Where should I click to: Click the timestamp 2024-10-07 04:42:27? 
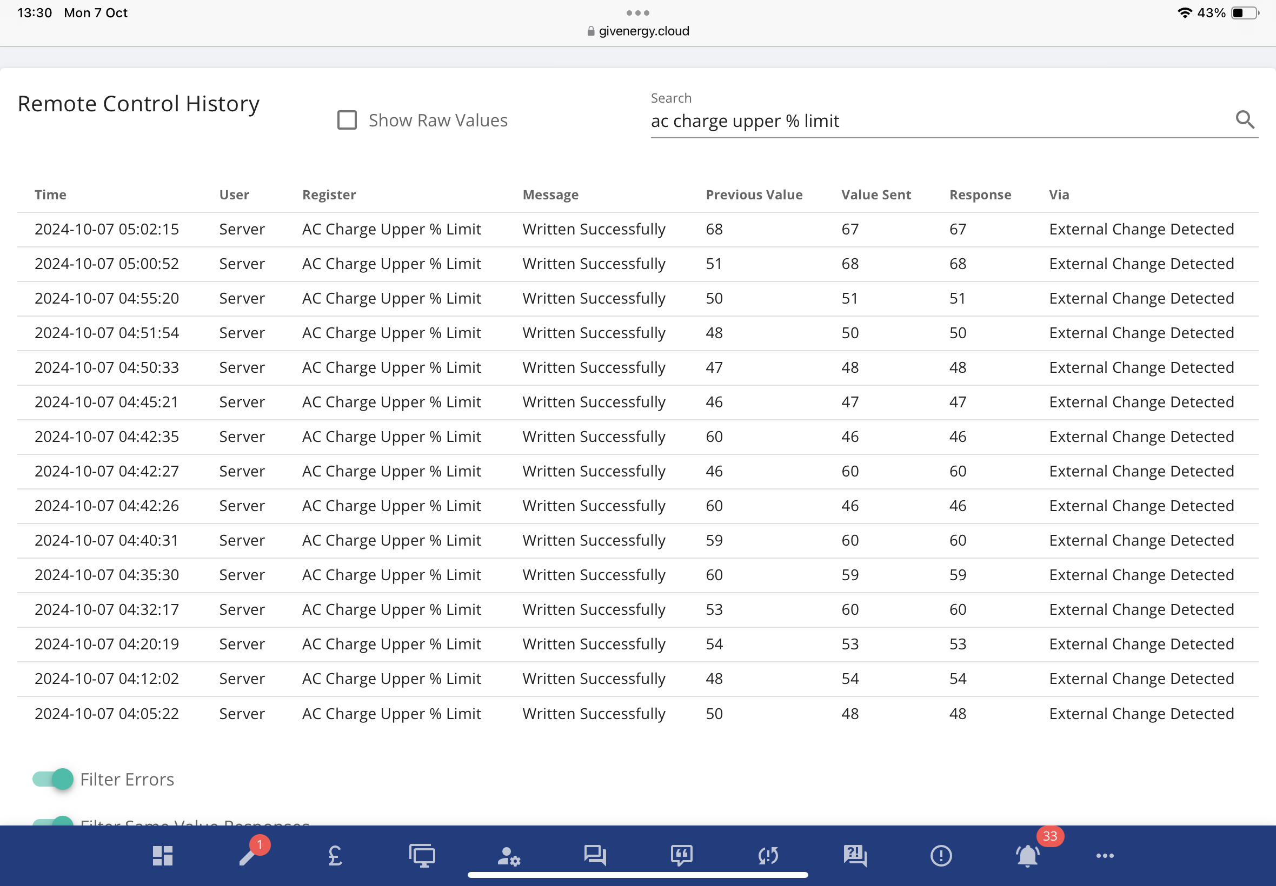pyautogui.click(x=107, y=471)
